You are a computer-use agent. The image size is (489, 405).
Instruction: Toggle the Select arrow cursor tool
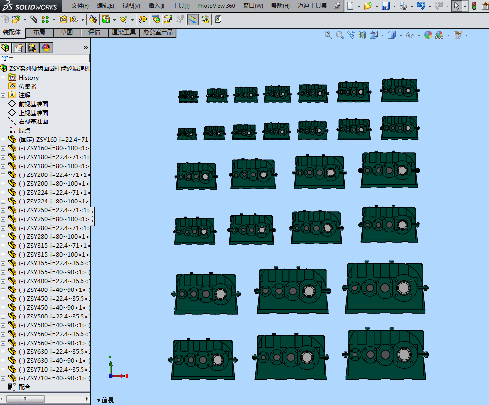pos(456,5)
